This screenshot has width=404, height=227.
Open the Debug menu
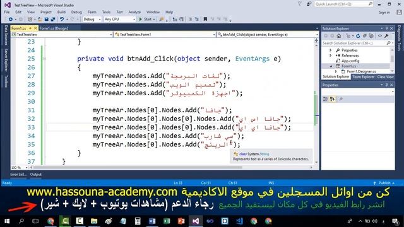pyautogui.click(x=76, y=12)
